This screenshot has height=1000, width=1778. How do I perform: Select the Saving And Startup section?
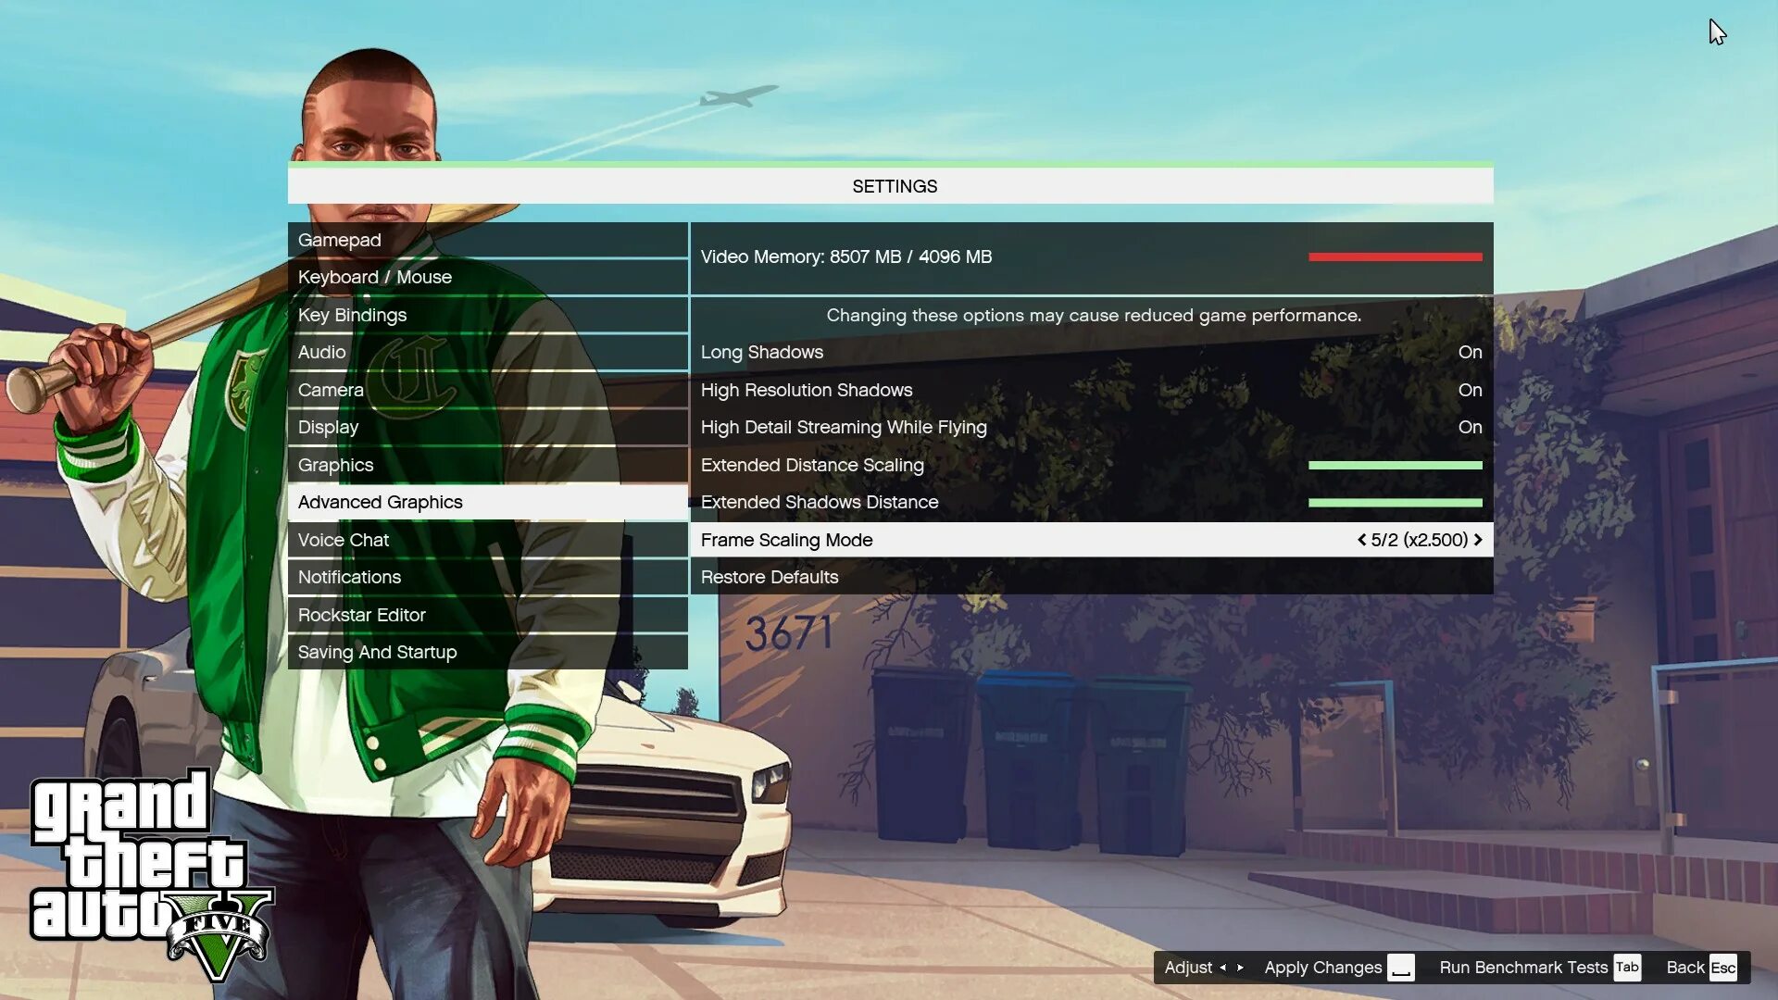click(377, 652)
